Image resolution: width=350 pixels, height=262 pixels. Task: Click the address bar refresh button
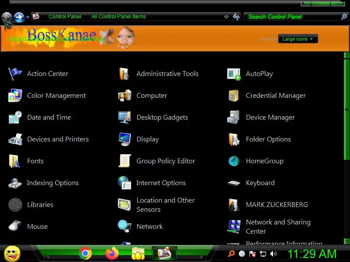point(236,17)
